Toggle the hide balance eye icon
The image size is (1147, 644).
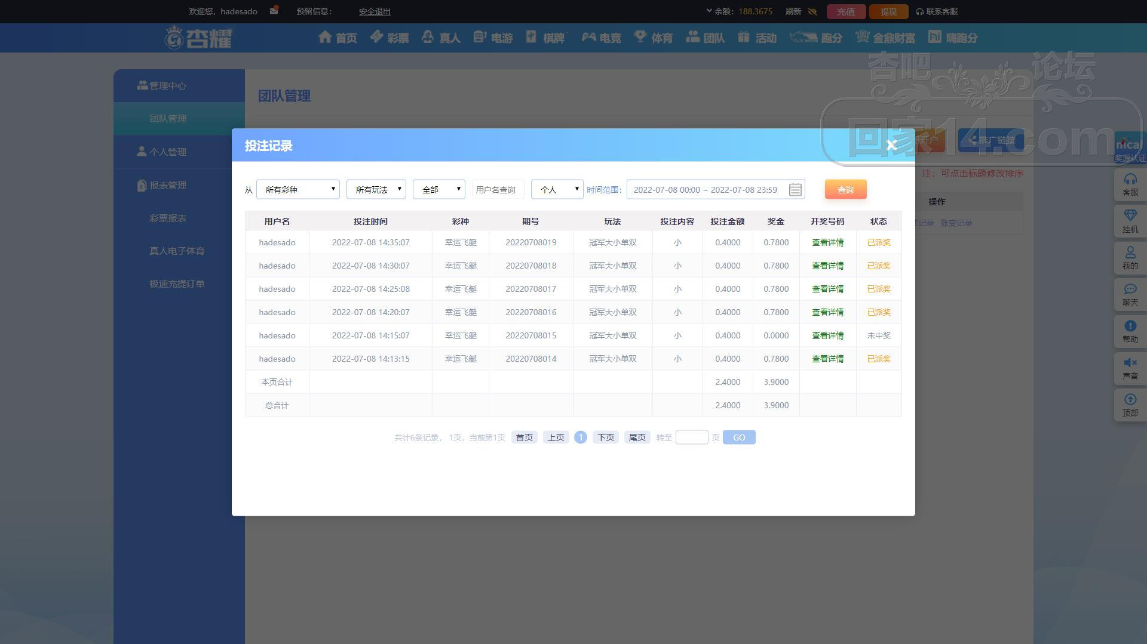812,11
